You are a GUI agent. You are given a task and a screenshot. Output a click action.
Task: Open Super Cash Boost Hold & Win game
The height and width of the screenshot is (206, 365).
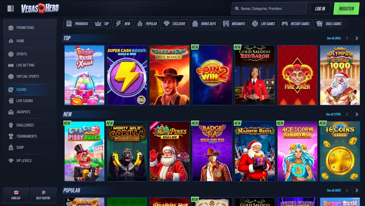127,75
